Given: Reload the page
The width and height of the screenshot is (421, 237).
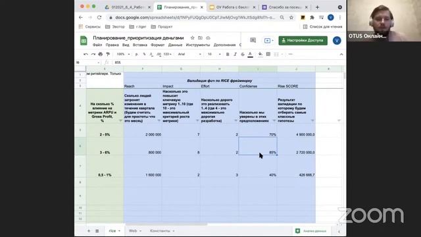Looking at the screenshot, I should [99, 18].
